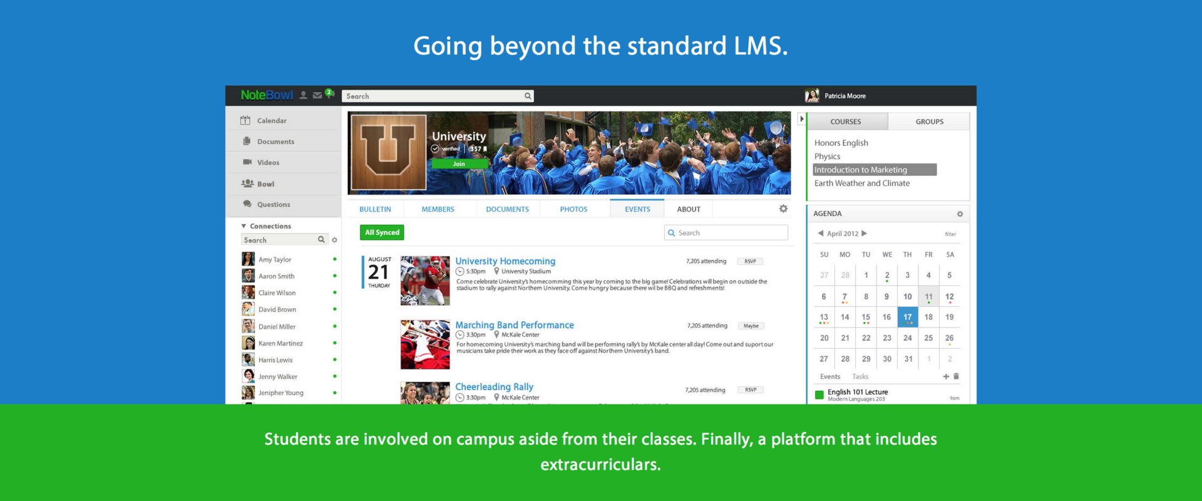Select Earth Weather and Climate course
The width and height of the screenshot is (1202, 501).
pyautogui.click(x=862, y=183)
